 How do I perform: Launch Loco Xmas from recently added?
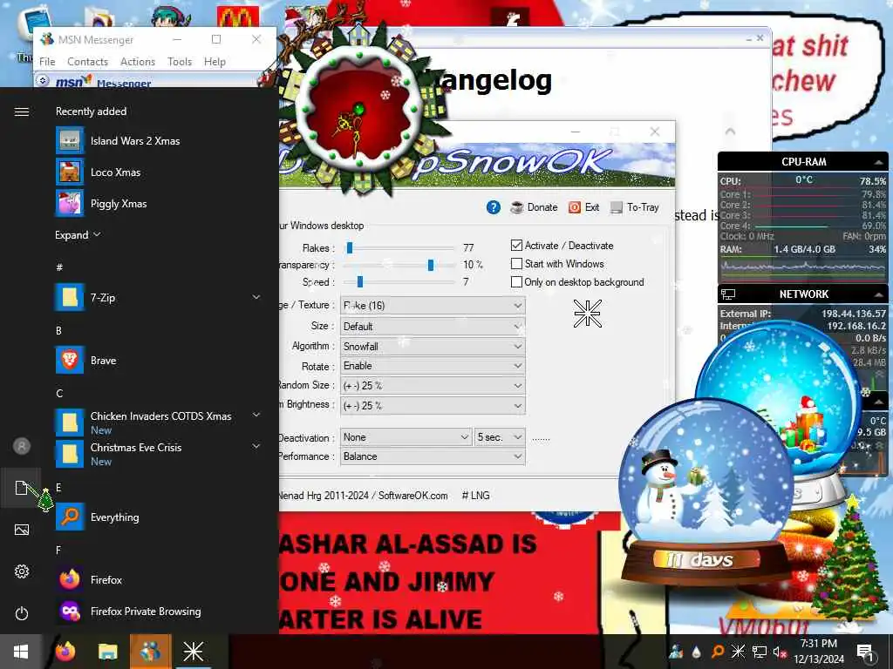click(70, 172)
